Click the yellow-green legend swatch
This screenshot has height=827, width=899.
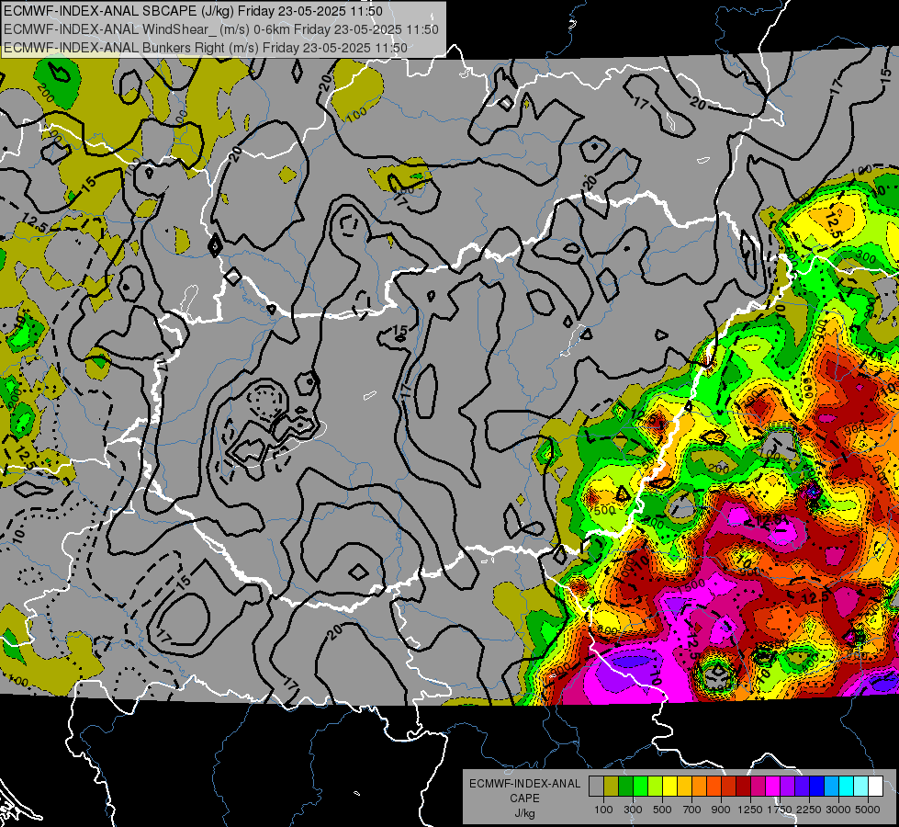655,787
